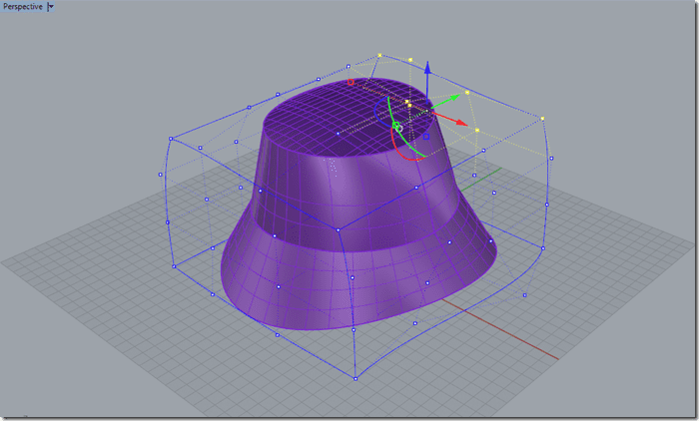The height and width of the screenshot is (421, 699).
Task: Select the far-left bottom corner cage point
Action: point(173,266)
